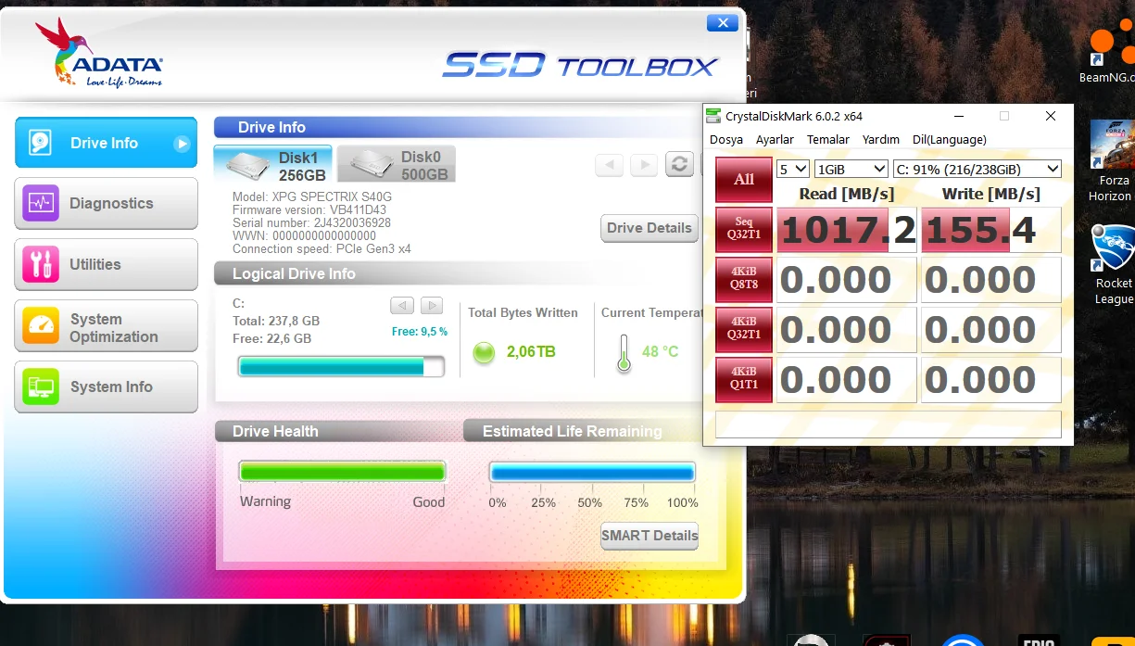Run All benchmarks in CrystalDiskMark
Image resolution: width=1135 pixels, height=646 pixels.
pyautogui.click(x=744, y=180)
